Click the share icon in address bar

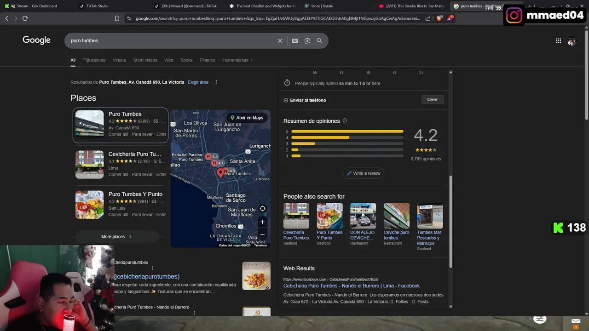[428, 18]
